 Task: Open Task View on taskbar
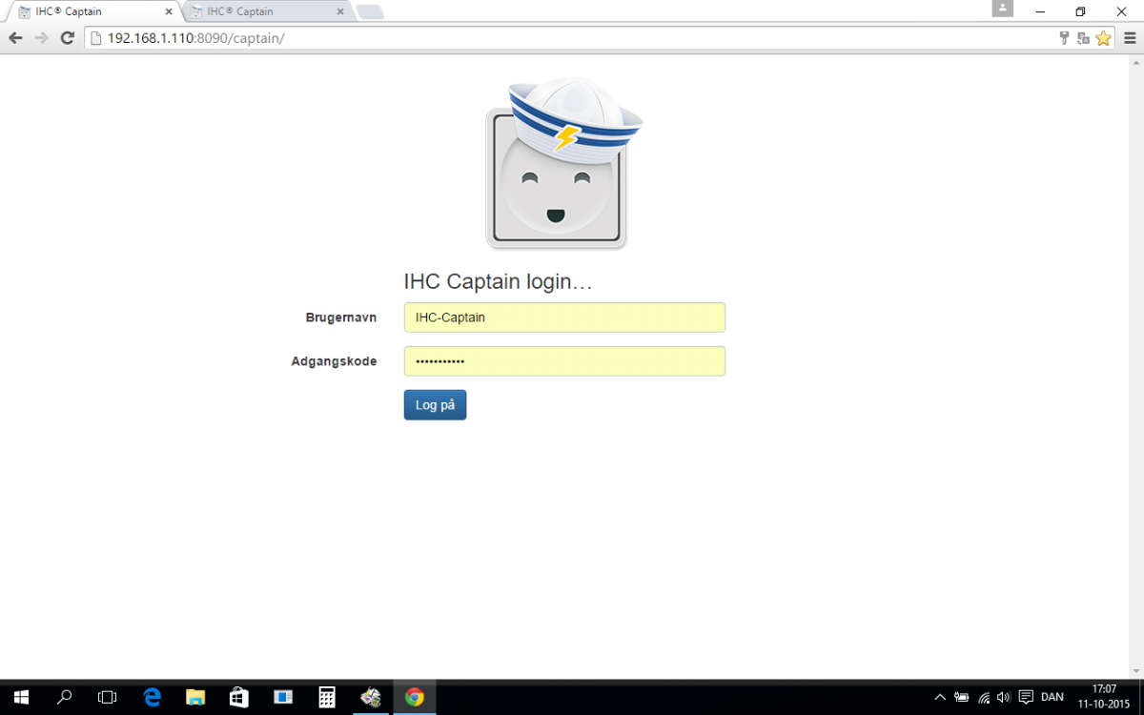coord(108,697)
